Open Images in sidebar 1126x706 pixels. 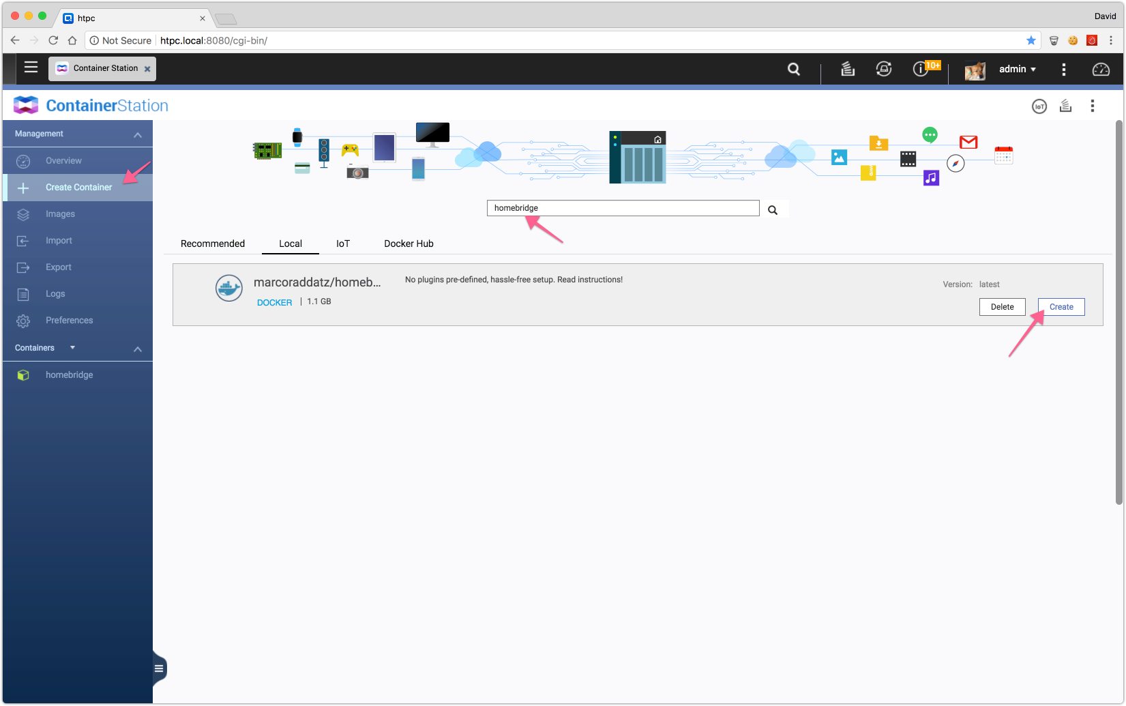click(x=78, y=214)
